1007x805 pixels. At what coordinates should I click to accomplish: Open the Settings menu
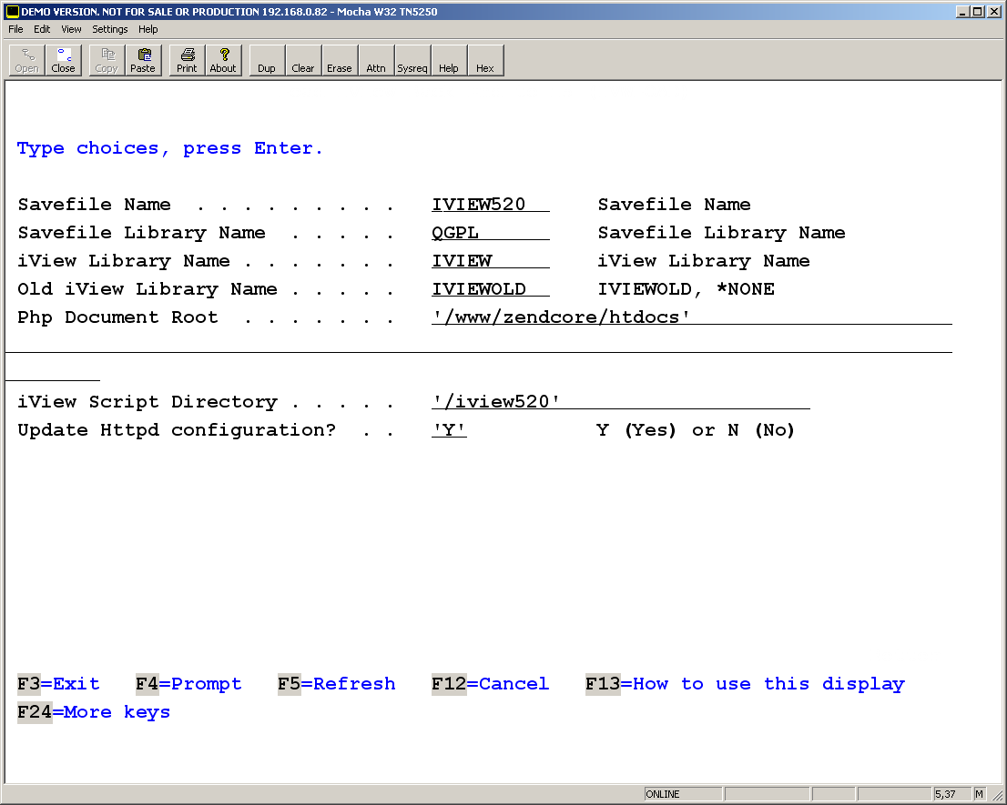pos(110,29)
